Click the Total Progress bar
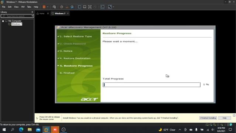 (x=152, y=85)
